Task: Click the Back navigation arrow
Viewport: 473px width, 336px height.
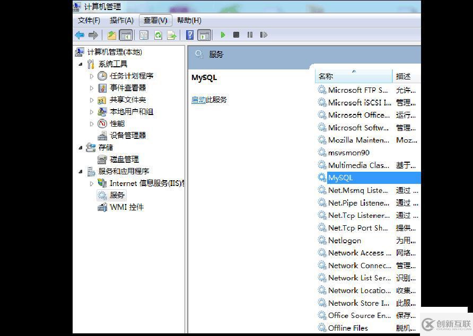Action: click(x=80, y=34)
